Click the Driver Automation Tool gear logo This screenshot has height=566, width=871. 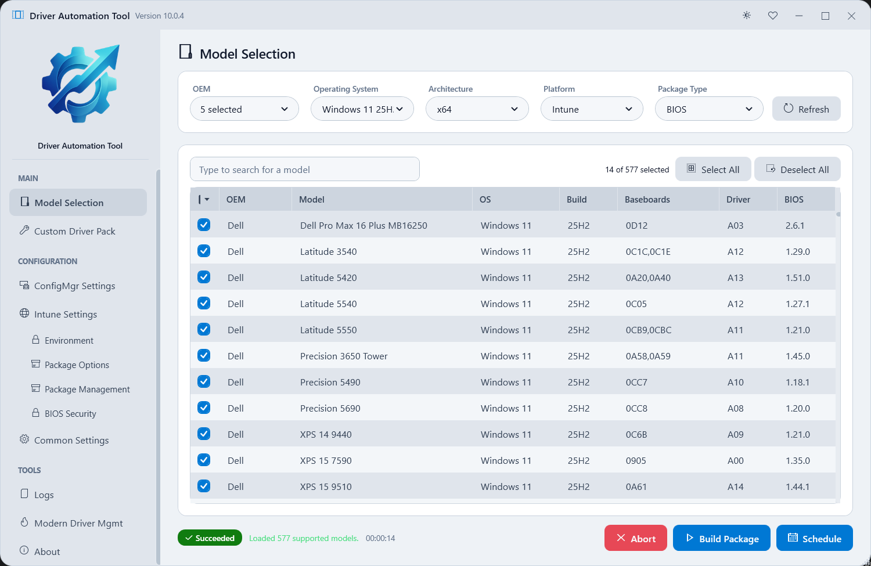pos(80,84)
